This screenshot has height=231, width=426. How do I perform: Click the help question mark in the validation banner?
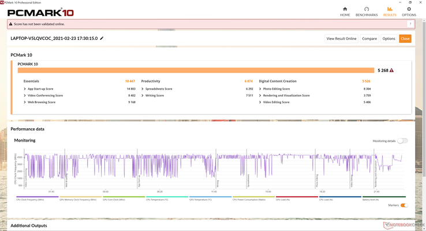coord(410,24)
